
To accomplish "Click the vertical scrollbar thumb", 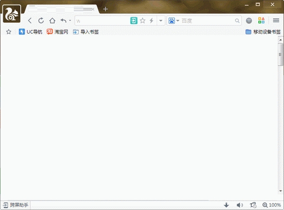I will tap(281, 54).
